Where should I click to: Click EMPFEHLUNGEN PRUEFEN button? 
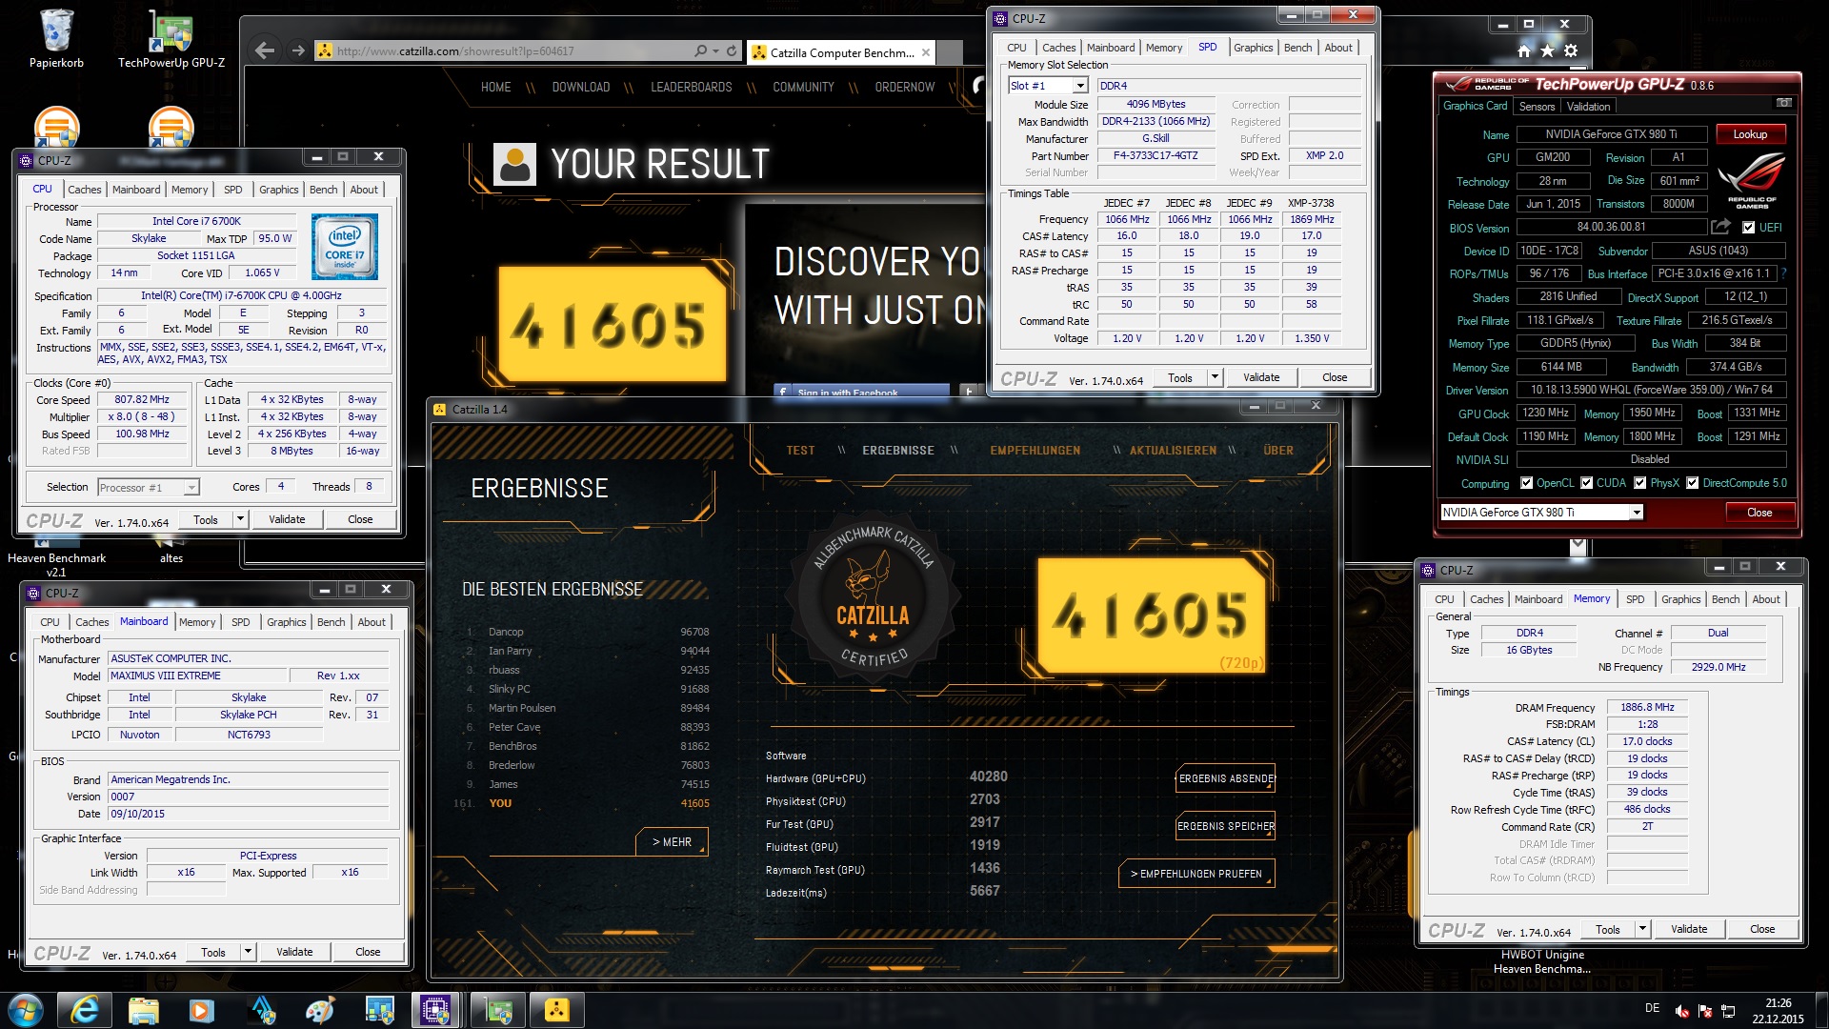coord(1196,874)
